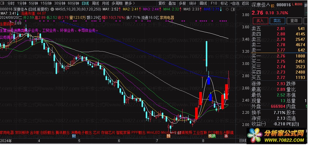This screenshot has width=309, height=145.
Task: Click the 叠加 overlay toolbar button
Action: pos(172,3)
